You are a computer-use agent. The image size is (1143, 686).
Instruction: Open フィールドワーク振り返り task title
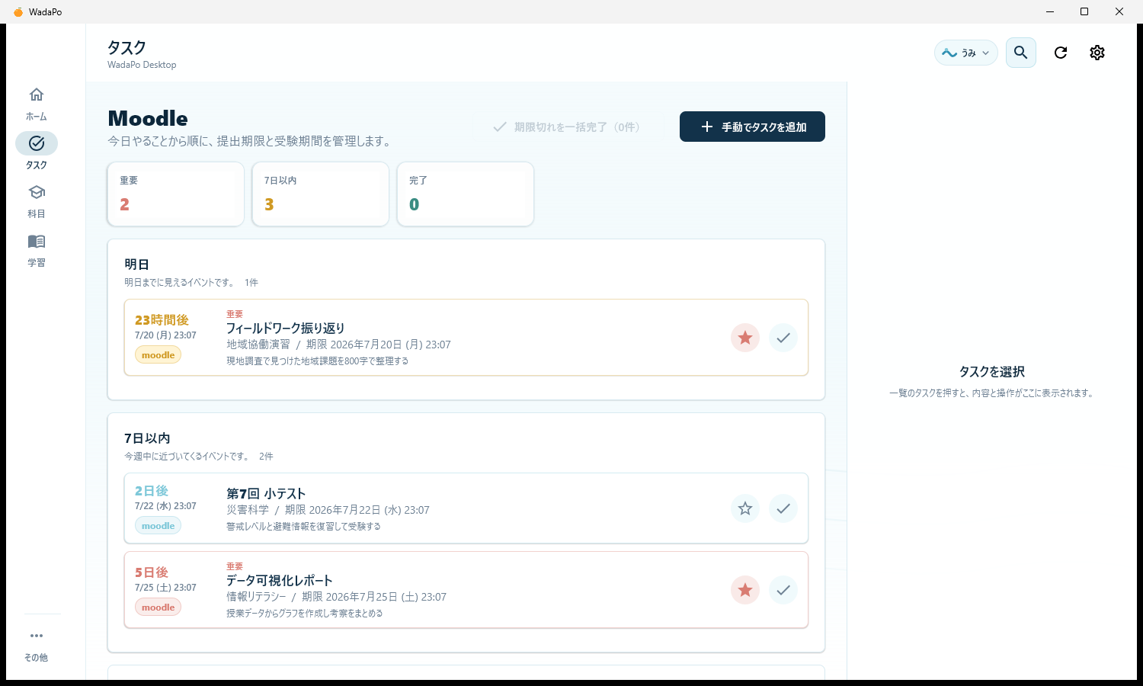(286, 329)
